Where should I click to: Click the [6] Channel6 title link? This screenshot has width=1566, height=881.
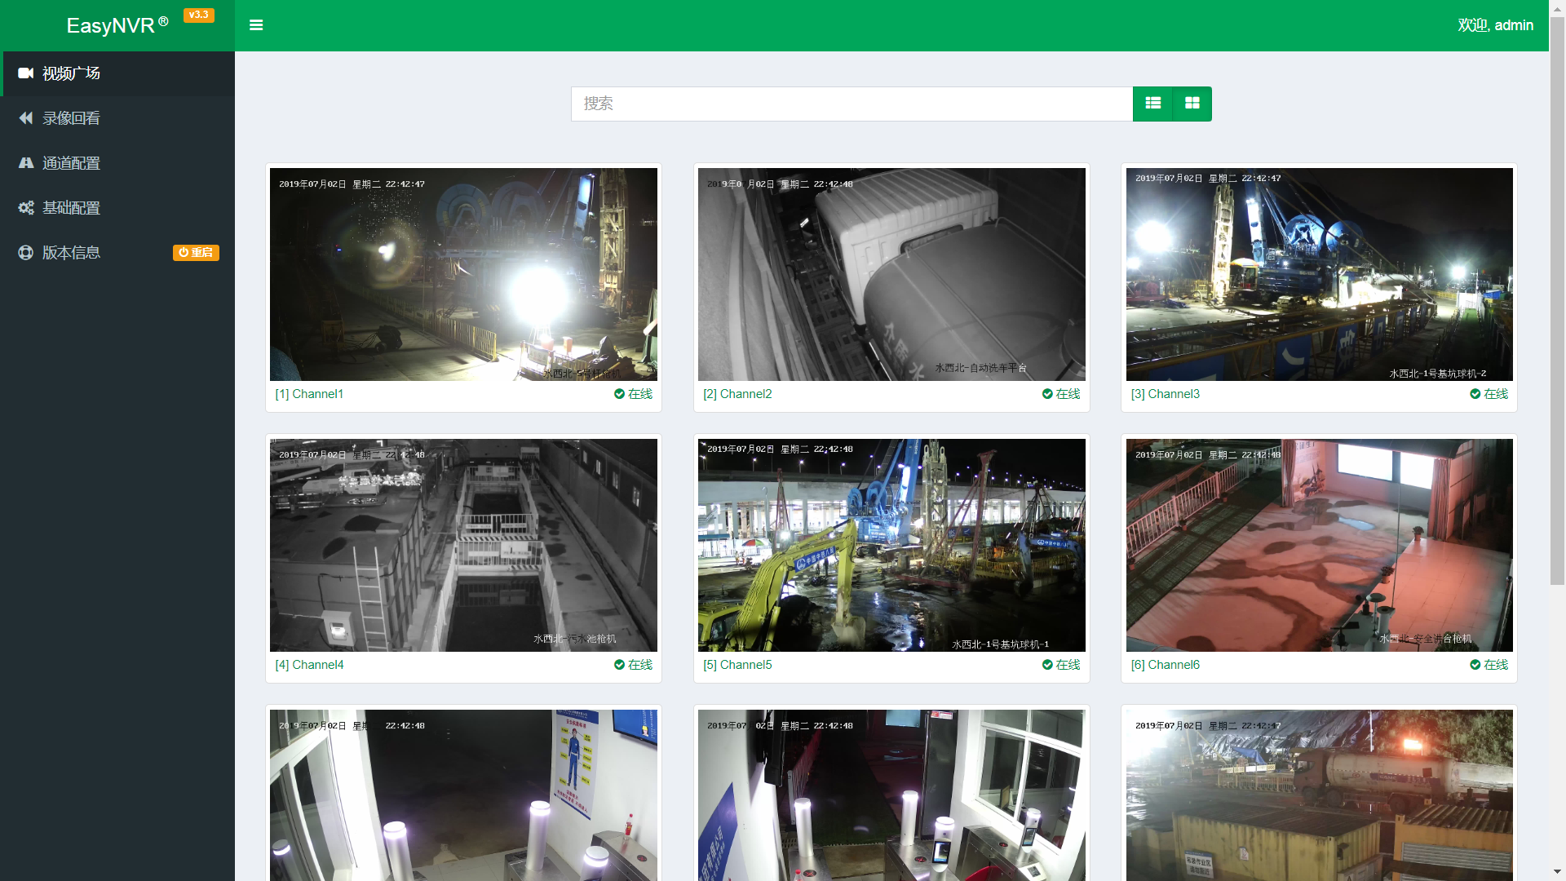tap(1165, 665)
